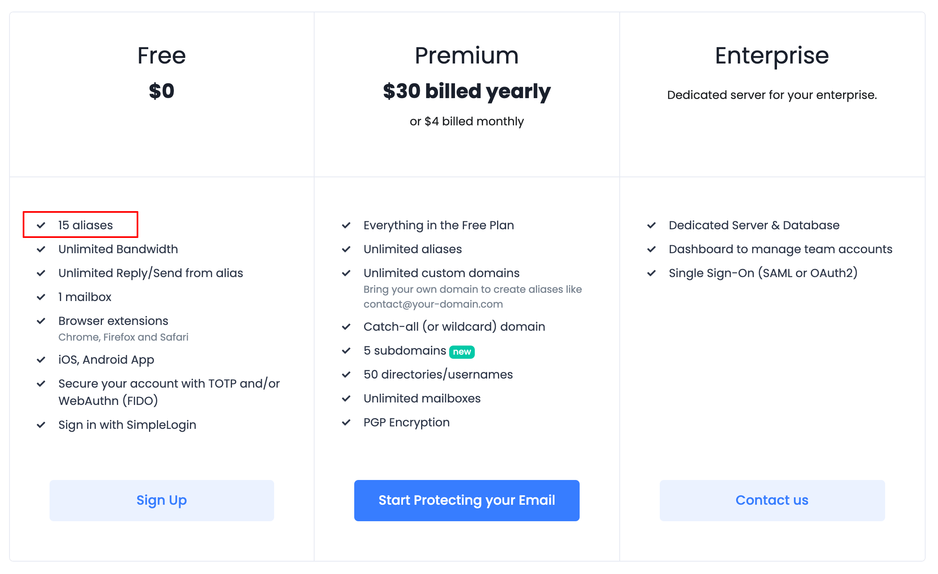Click the Contact us button
This screenshot has height=574, width=938.
click(x=772, y=500)
